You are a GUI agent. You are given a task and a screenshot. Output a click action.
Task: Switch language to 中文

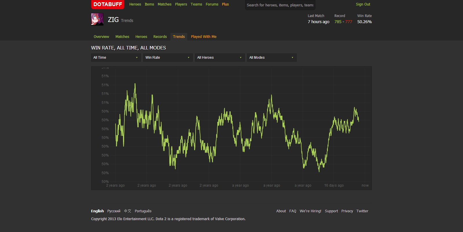[128, 211]
